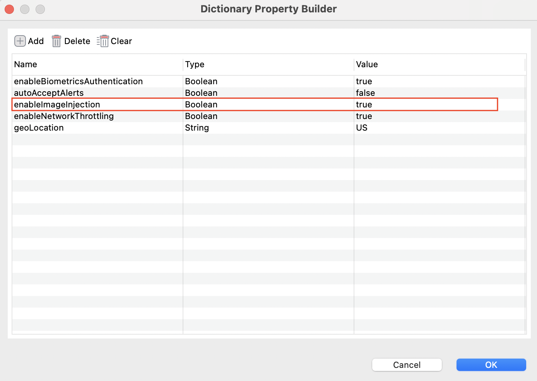Click the Name column header
Viewport: 537px width, 381px height.
(x=26, y=65)
